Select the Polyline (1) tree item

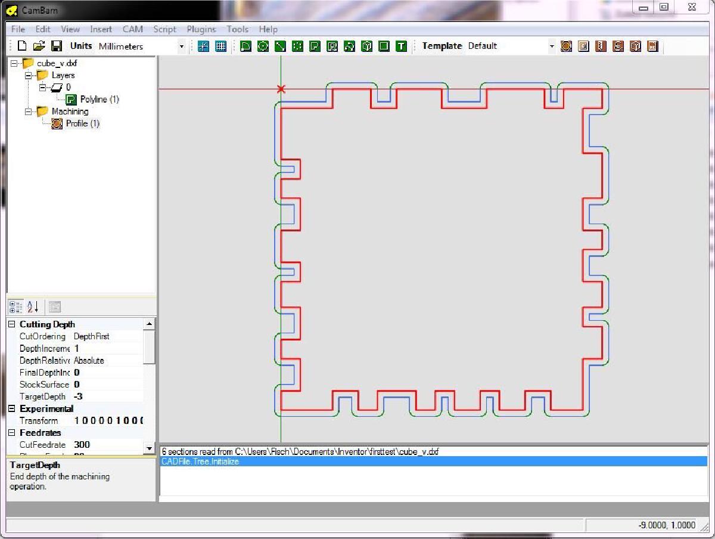(99, 100)
